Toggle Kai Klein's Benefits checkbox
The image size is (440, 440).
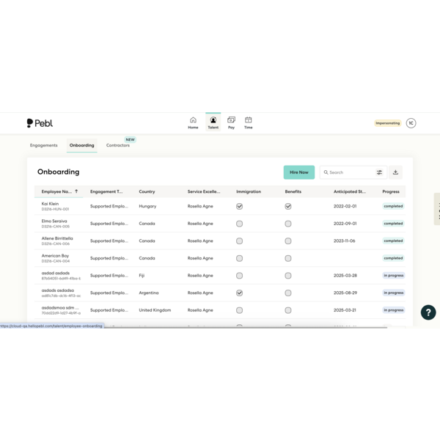[x=288, y=206]
